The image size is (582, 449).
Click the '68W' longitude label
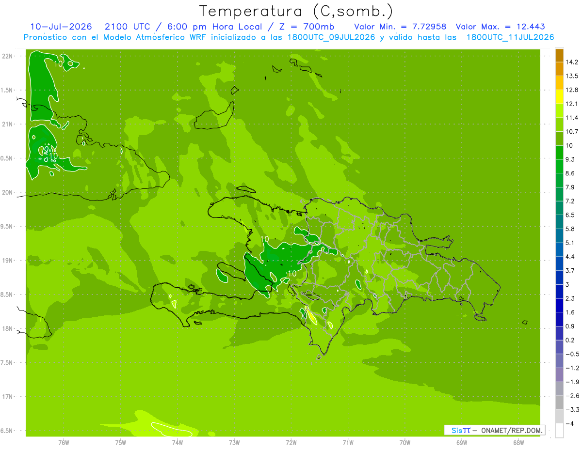click(x=518, y=442)
